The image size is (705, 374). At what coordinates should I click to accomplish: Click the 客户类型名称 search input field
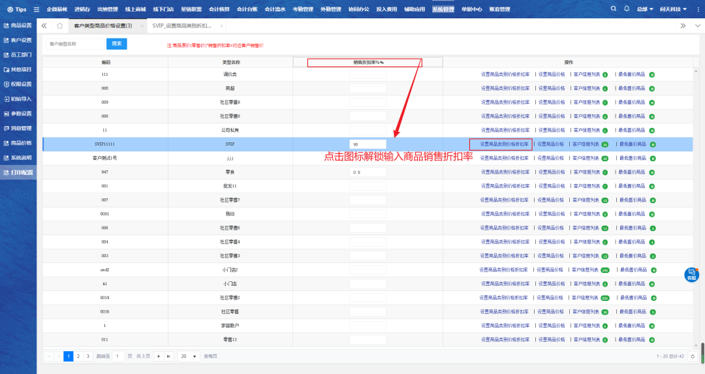(75, 44)
